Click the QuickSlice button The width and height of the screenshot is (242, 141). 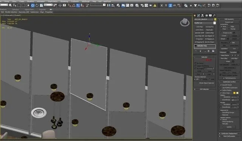click(x=224, y=49)
